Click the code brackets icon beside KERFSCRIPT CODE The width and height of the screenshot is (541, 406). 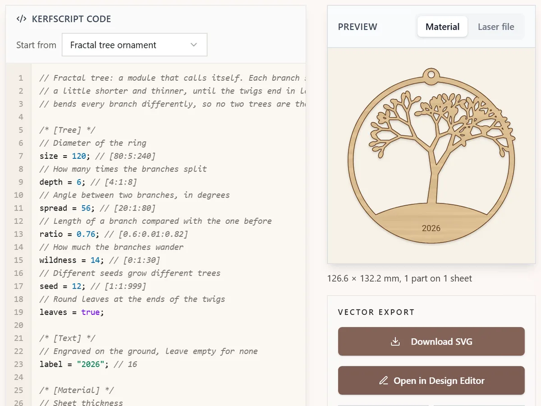[x=21, y=19]
